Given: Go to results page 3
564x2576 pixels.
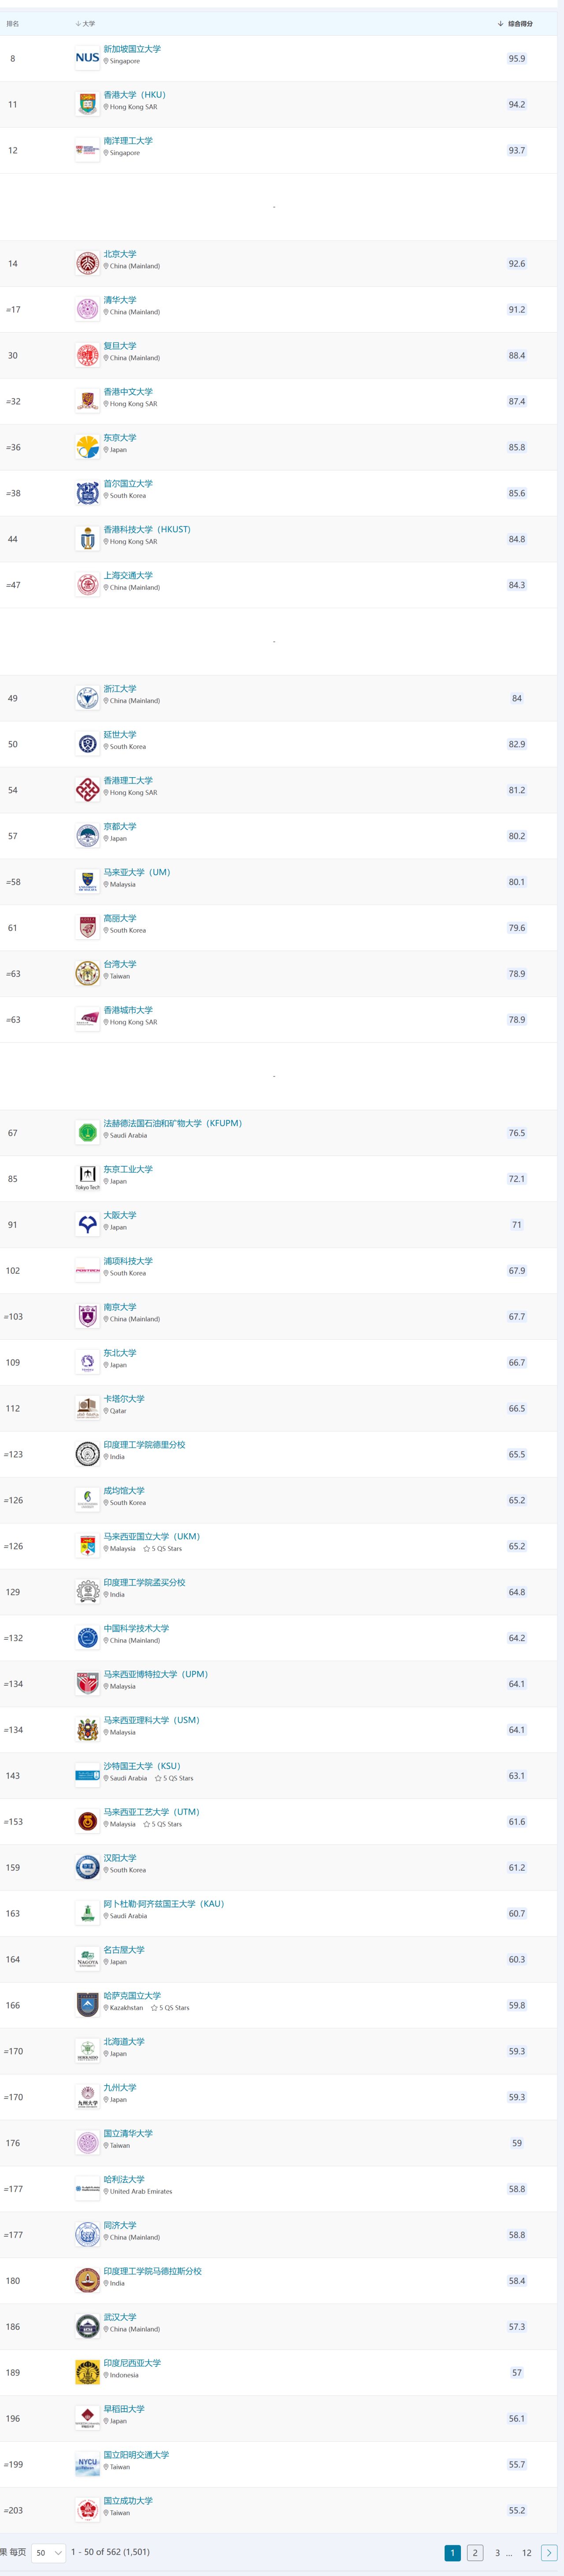Looking at the screenshot, I should (497, 2552).
